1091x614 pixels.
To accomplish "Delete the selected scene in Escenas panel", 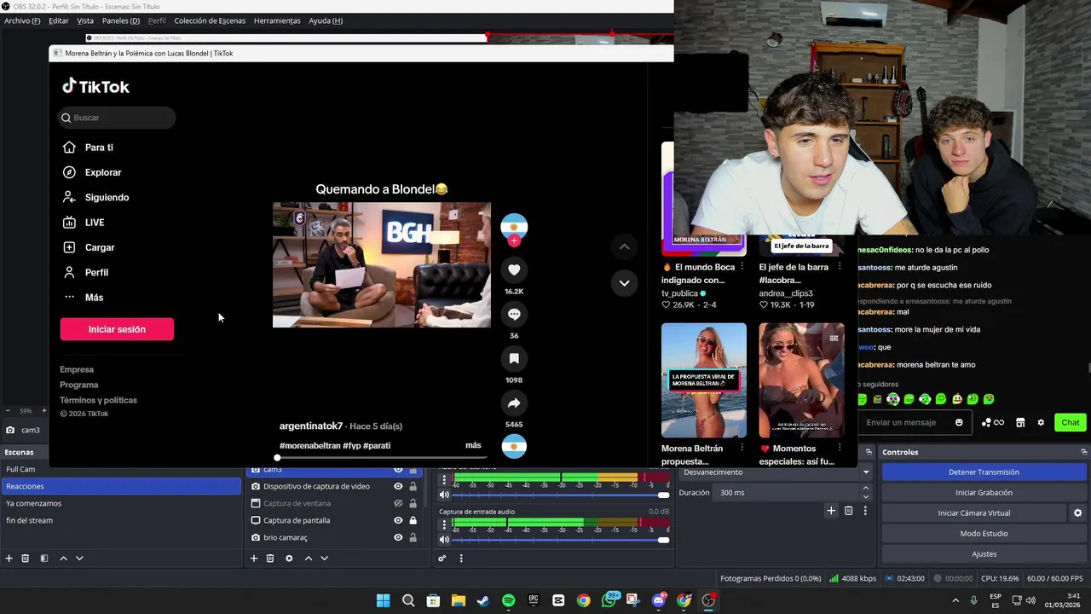I will coord(26,559).
